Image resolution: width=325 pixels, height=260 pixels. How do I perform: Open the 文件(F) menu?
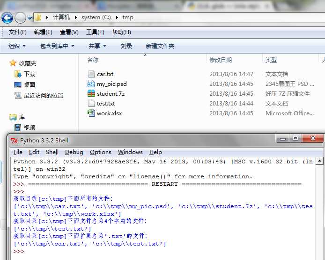tap(18, 32)
